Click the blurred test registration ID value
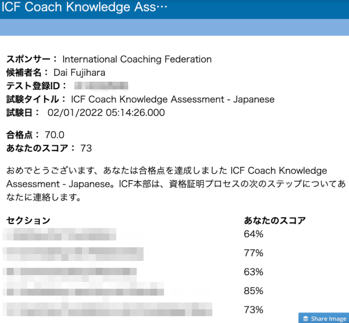The height and width of the screenshot is (323, 349). click(101, 86)
